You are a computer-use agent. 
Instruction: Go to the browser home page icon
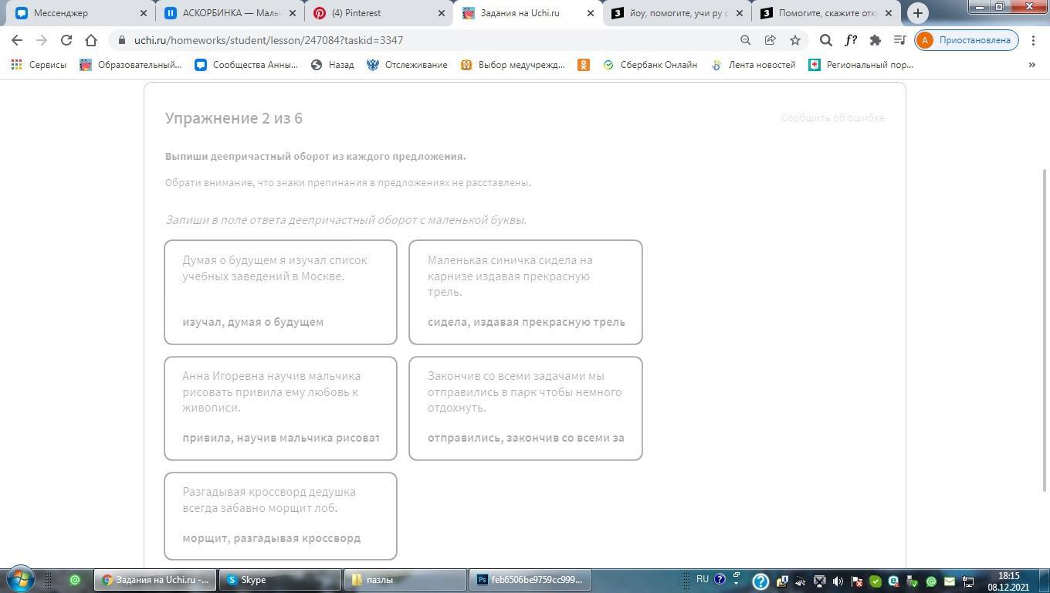[x=91, y=40]
